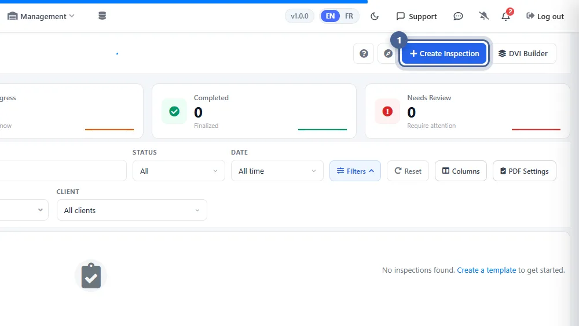Open PDF Settings

525,171
